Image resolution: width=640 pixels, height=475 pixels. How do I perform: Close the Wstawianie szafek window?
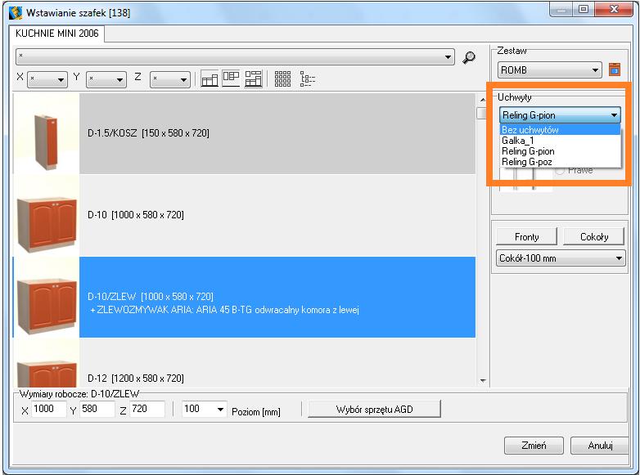[614, 9]
